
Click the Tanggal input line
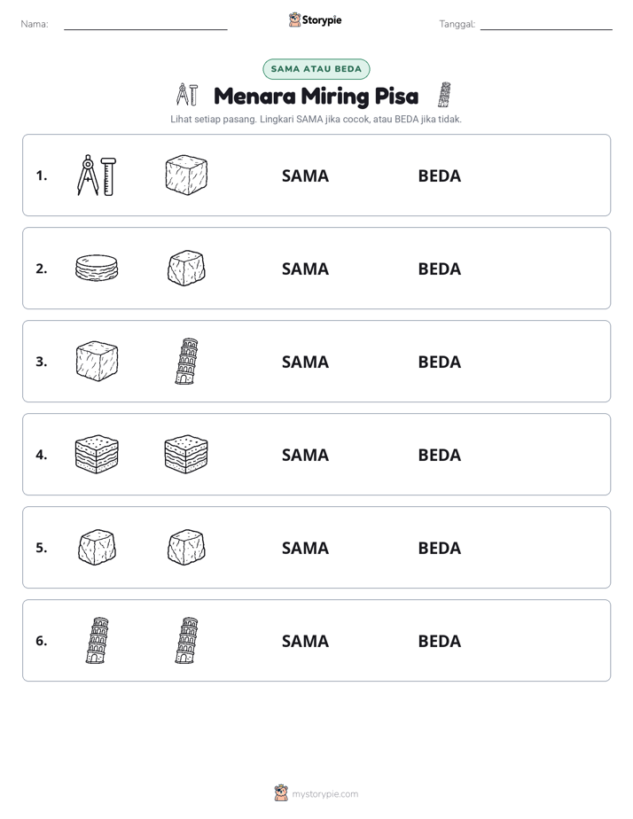pyautogui.click(x=546, y=25)
